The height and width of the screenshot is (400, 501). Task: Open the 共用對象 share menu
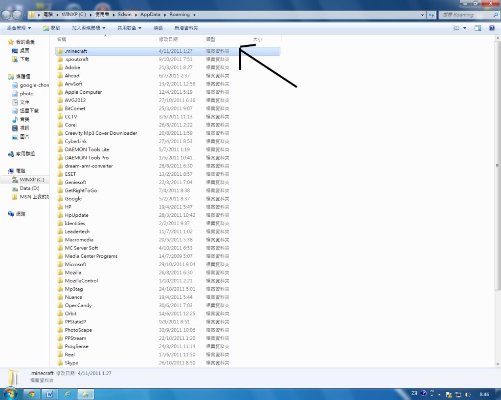[129, 28]
